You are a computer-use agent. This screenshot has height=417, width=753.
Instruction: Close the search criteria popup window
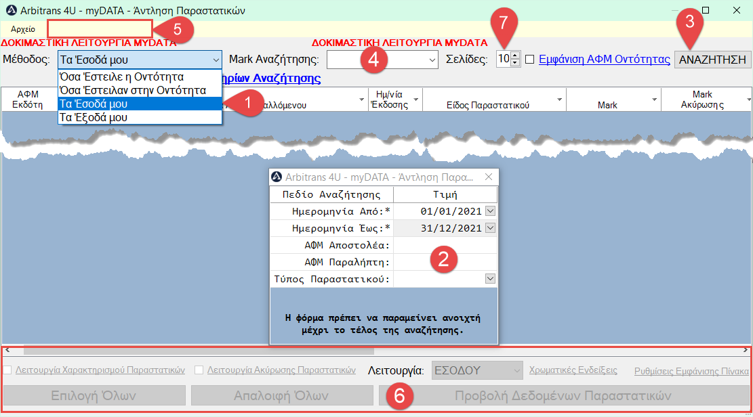[489, 177]
